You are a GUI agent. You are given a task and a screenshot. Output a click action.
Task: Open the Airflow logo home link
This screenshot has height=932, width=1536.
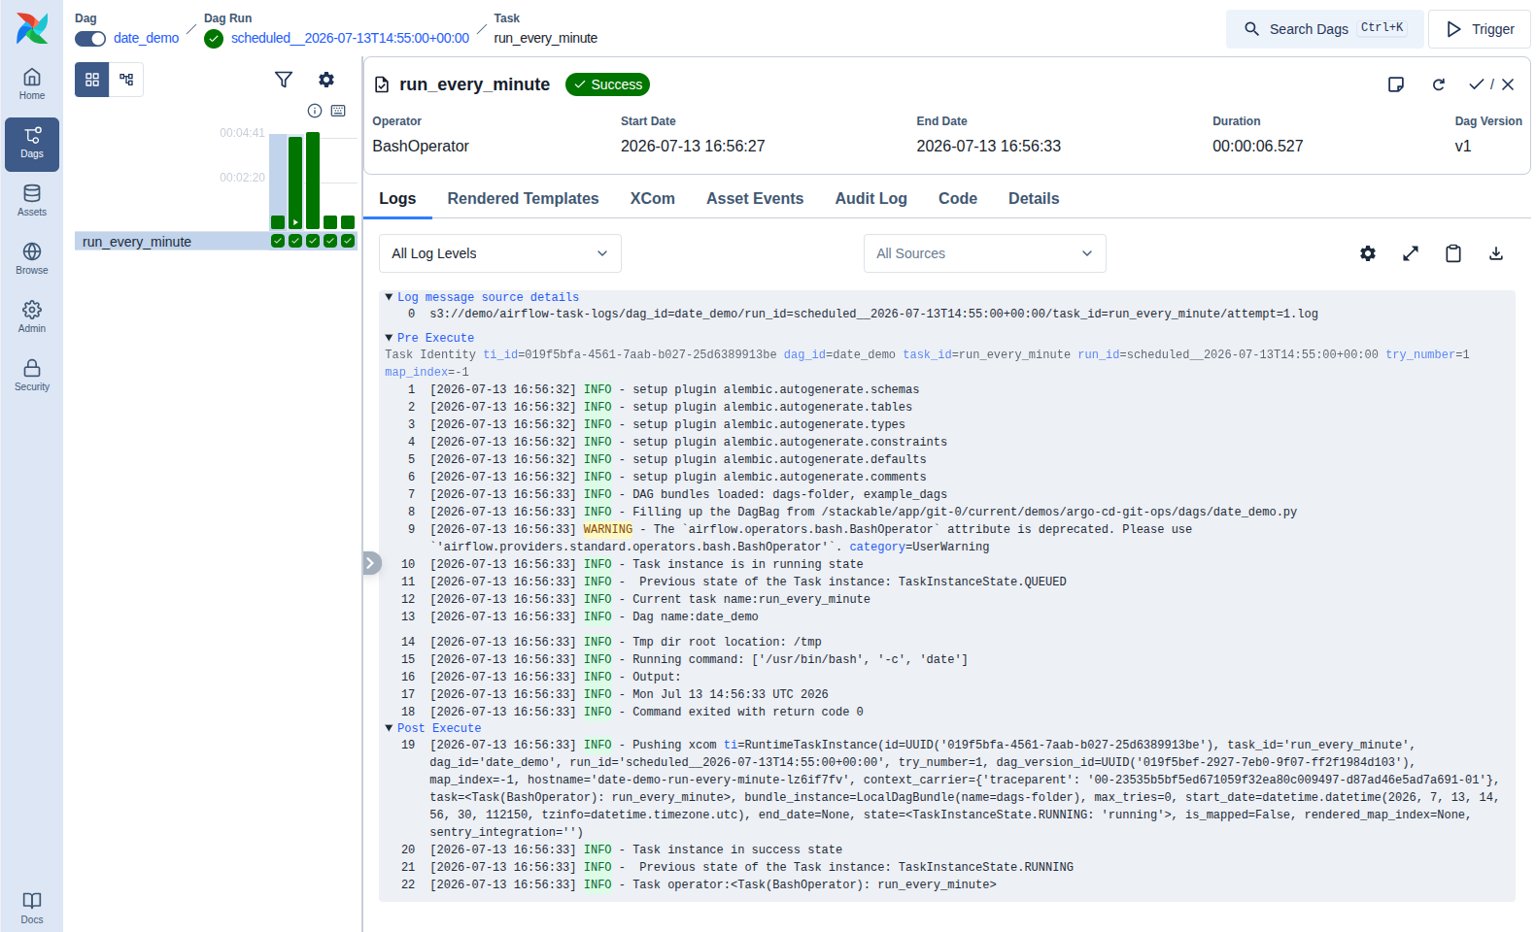click(32, 28)
